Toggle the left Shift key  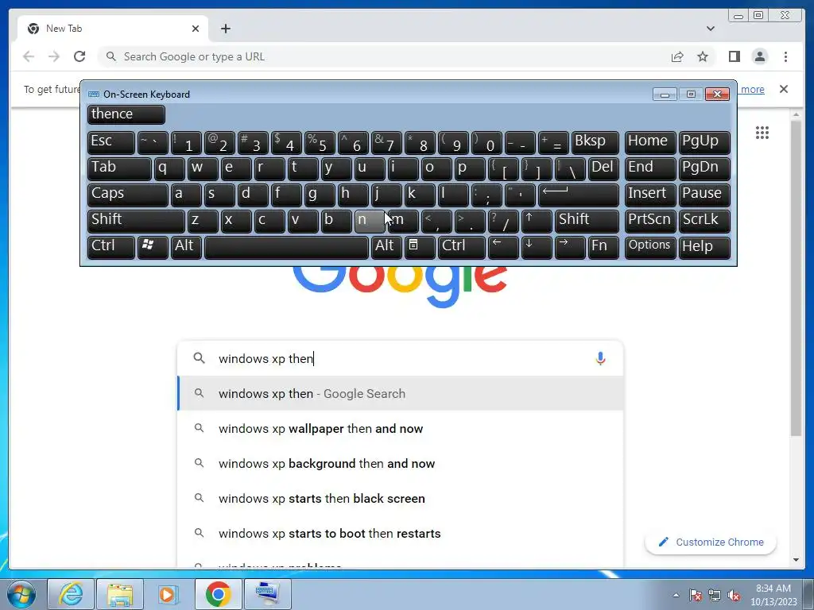[x=135, y=221]
